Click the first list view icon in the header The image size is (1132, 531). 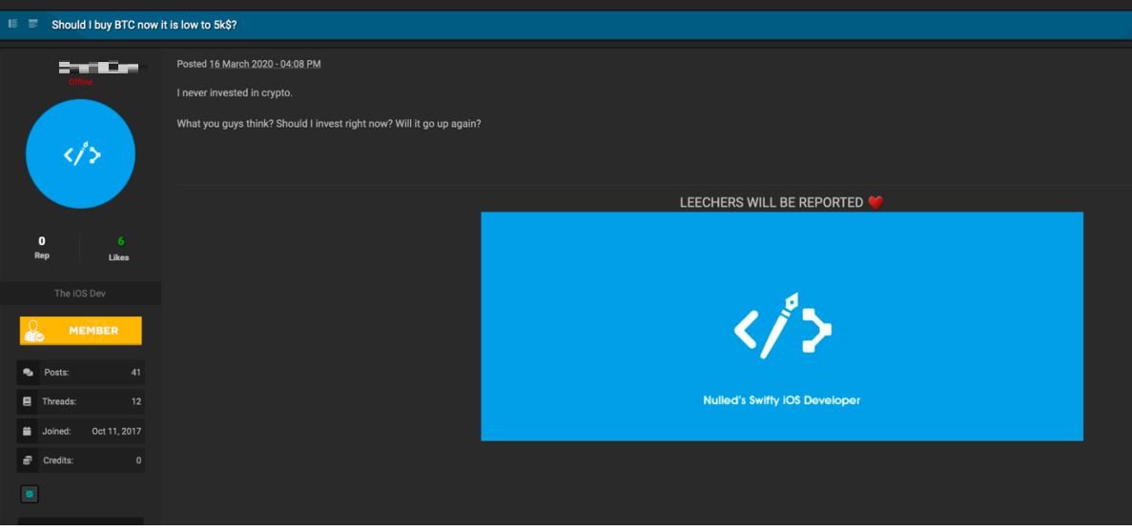[x=13, y=24]
